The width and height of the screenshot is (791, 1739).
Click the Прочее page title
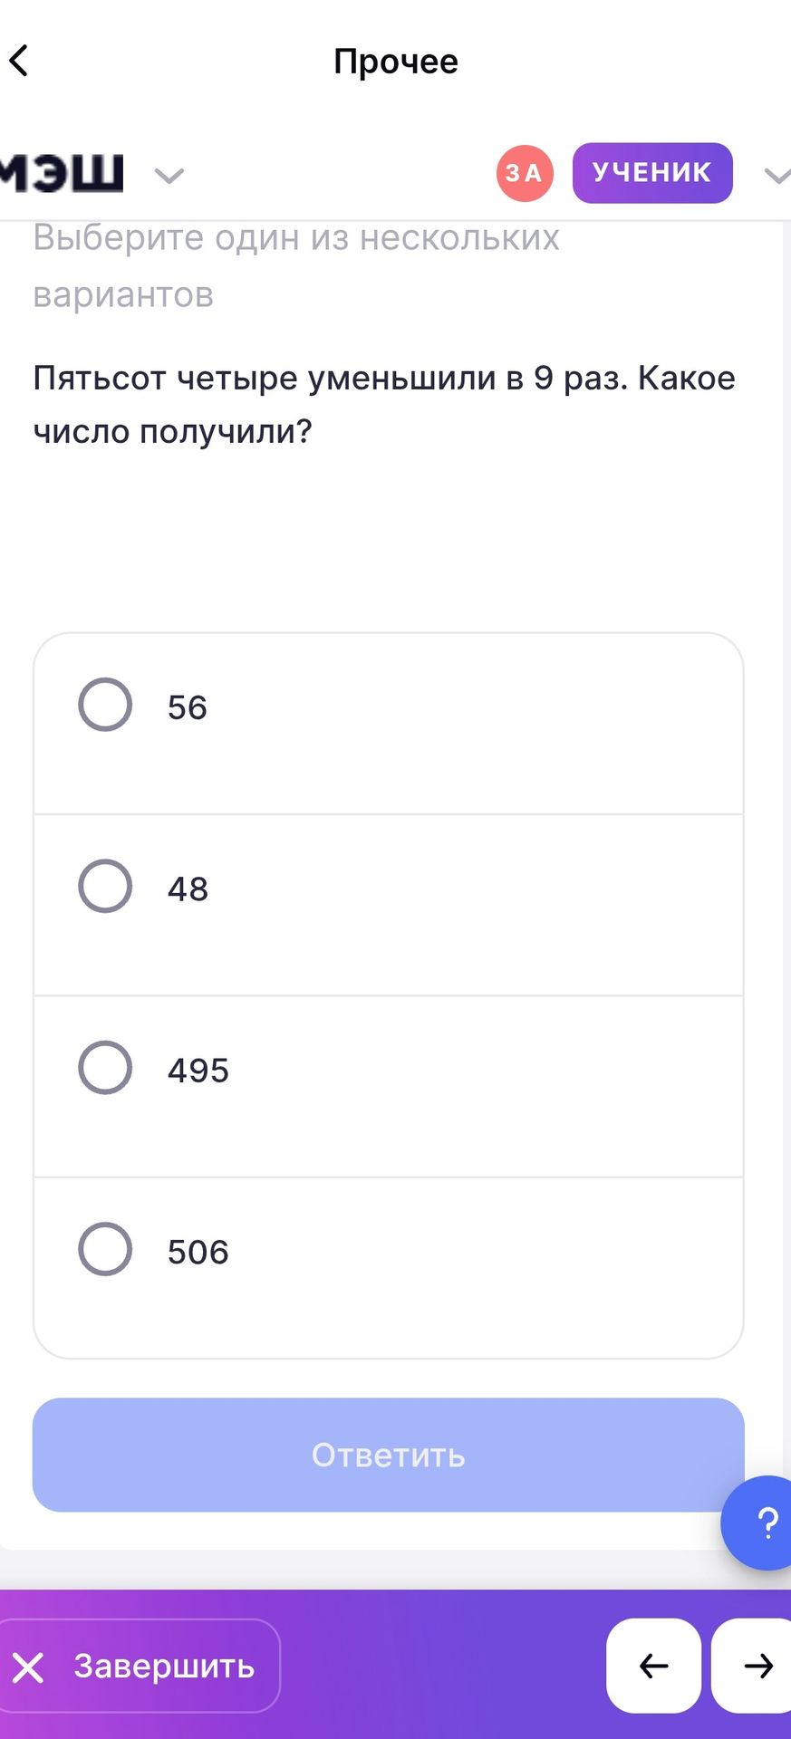(x=396, y=62)
